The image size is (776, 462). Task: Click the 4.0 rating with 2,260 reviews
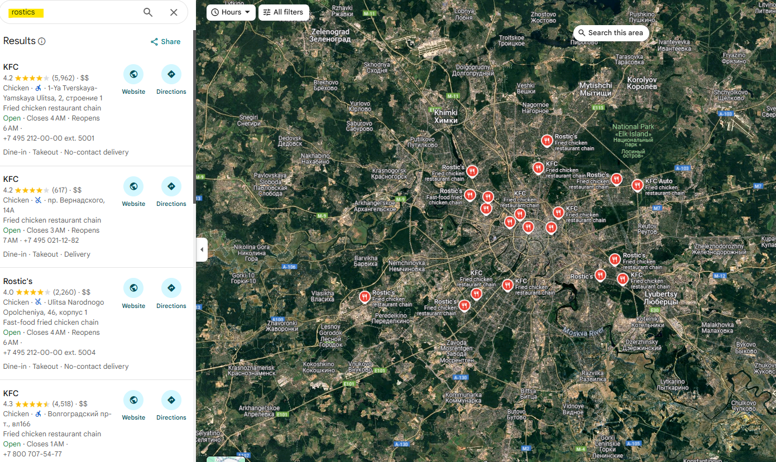coord(40,292)
